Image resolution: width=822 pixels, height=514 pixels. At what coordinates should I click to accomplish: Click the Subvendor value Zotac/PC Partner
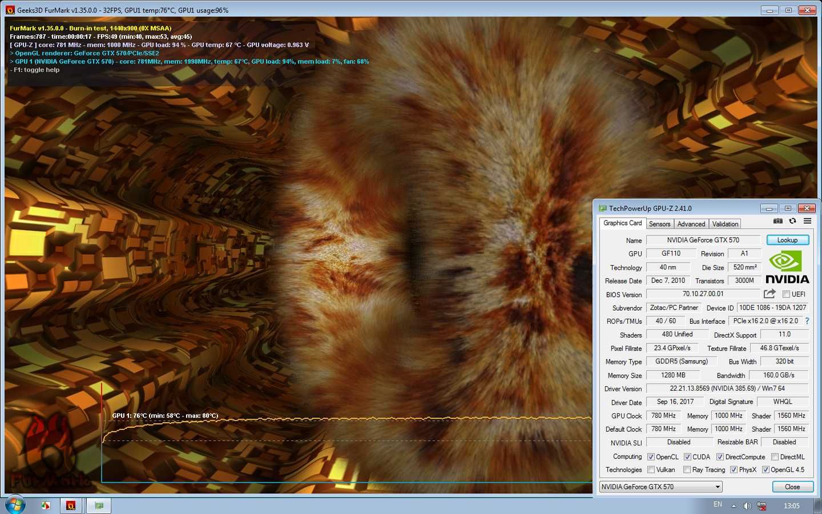[674, 308]
